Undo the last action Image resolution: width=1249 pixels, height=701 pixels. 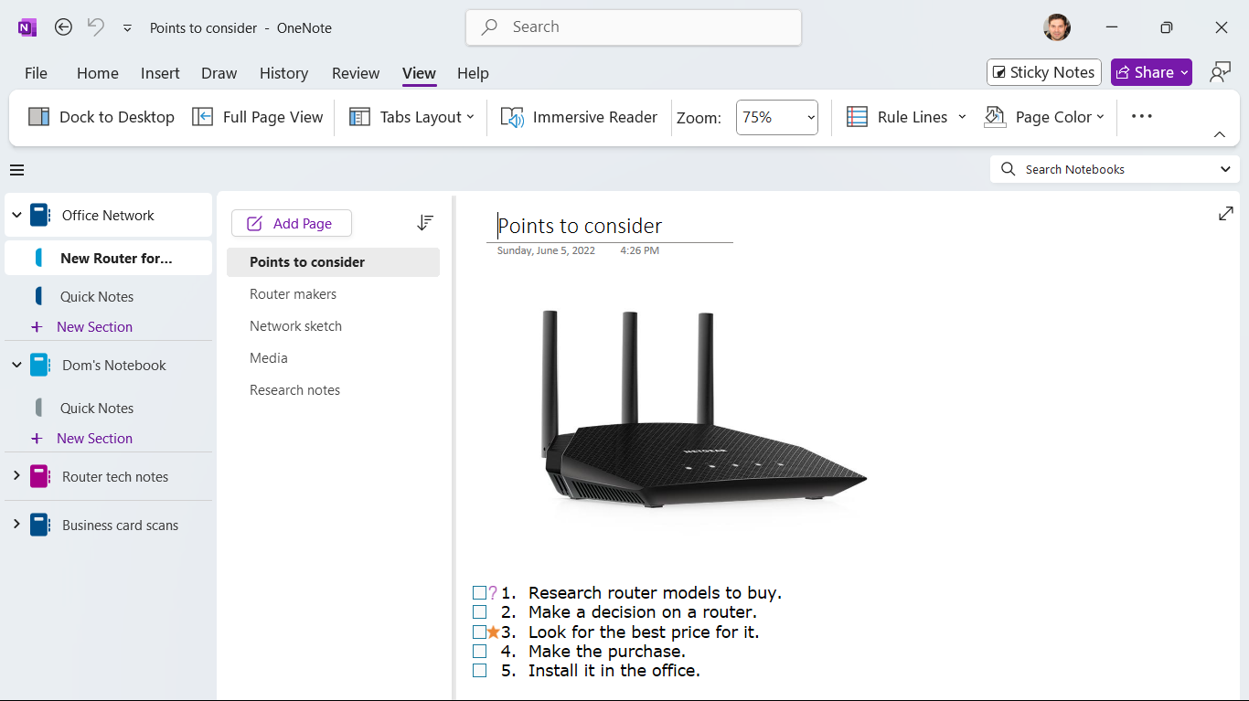click(95, 27)
